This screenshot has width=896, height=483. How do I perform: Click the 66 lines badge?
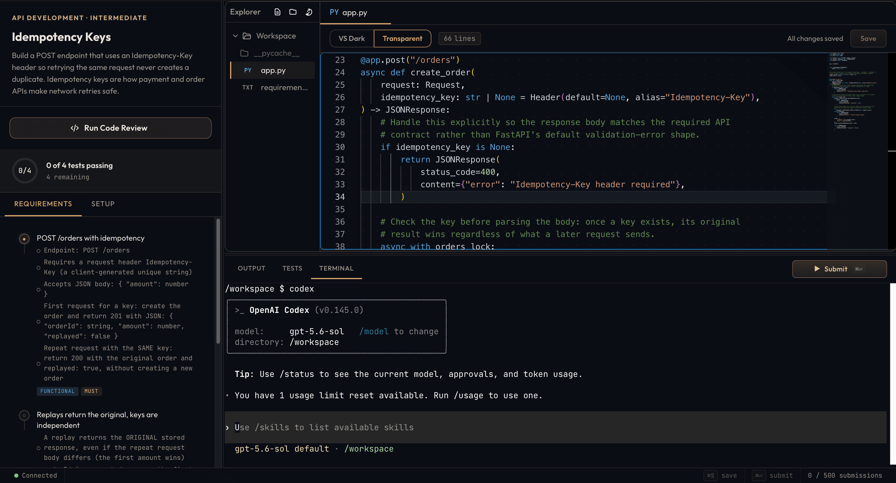(460, 39)
